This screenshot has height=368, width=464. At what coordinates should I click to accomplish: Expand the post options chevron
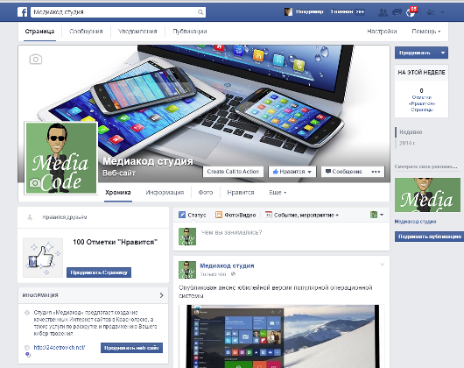[382, 265]
